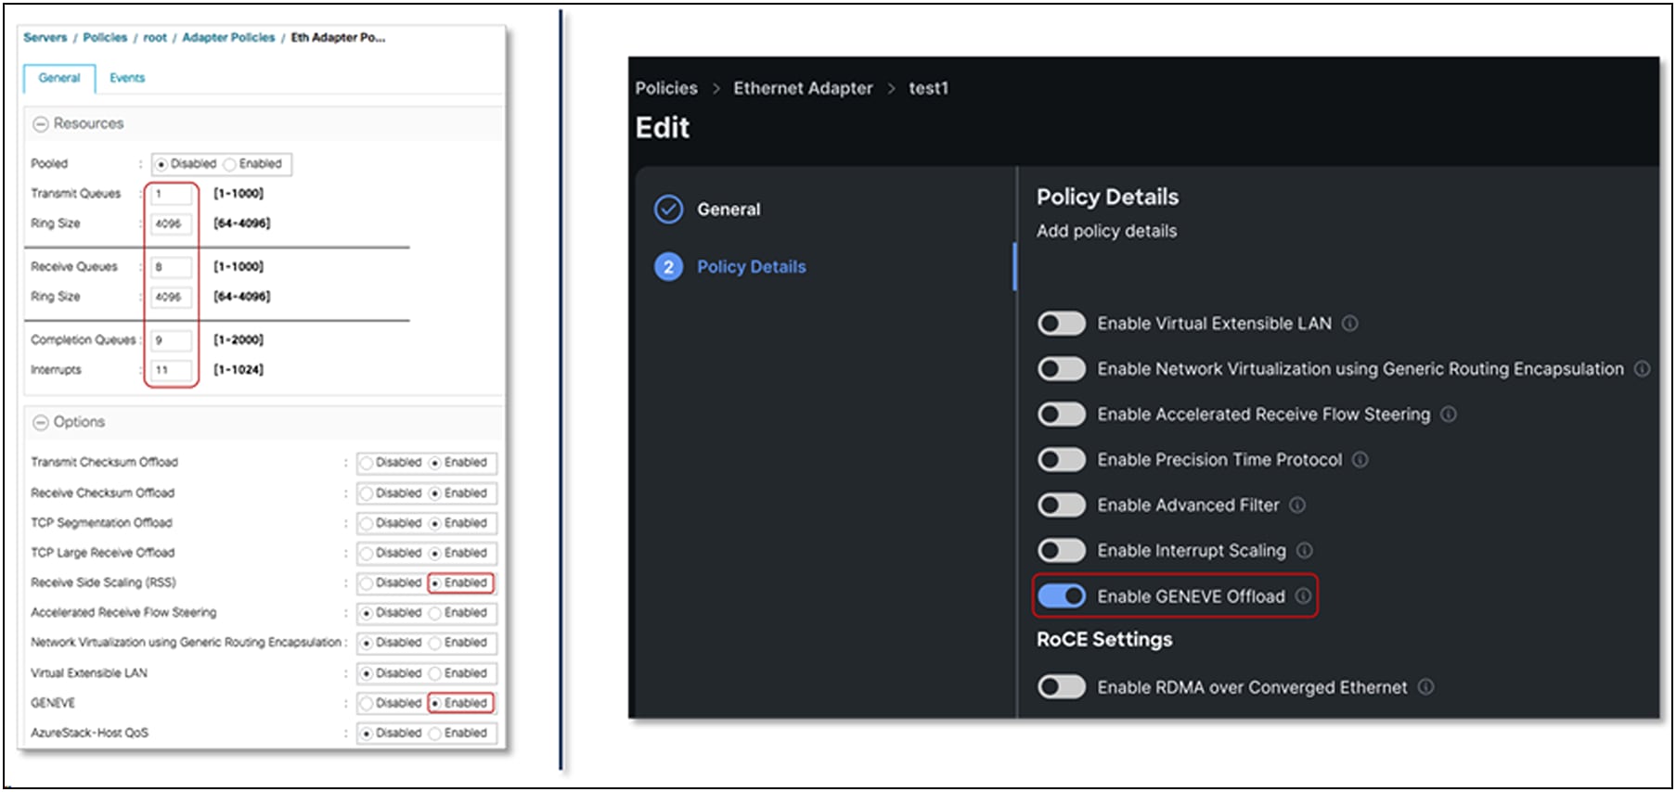The image size is (1676, 792).
Task: Select Disabled radio for GENEVE
Action: coord(367,703)
